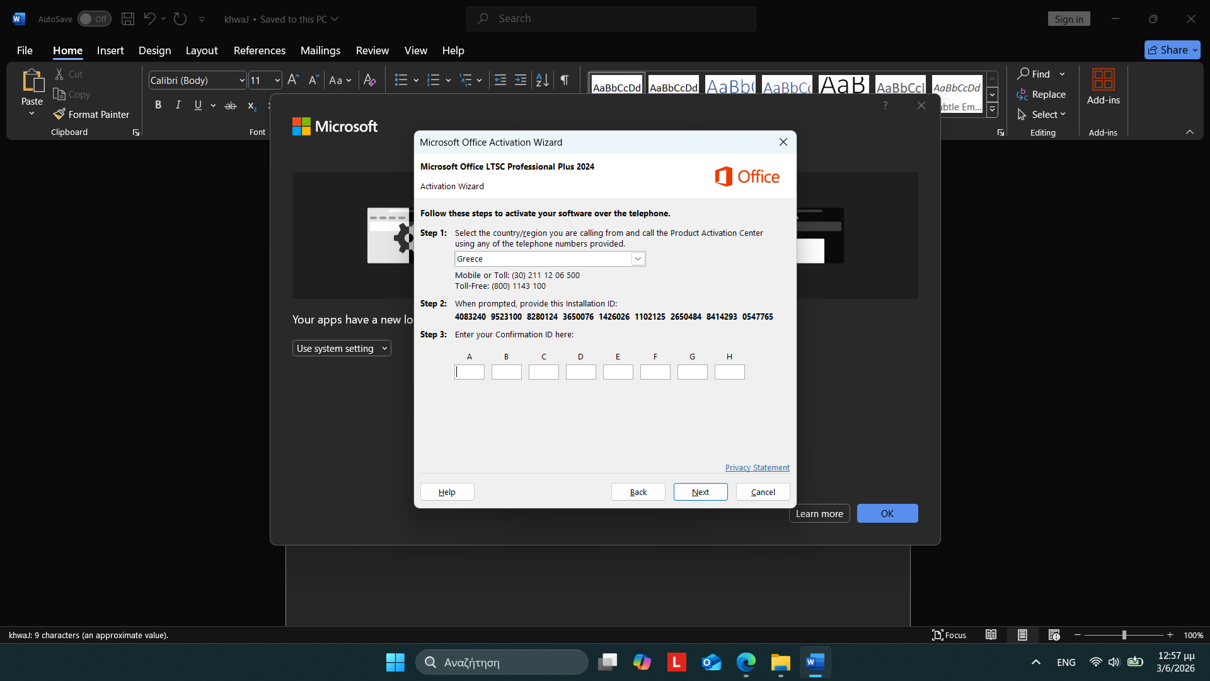This screenshot has width=1210, height=681.
Task: Select the Format Painter tool
Action: click(x=91, y=114)
